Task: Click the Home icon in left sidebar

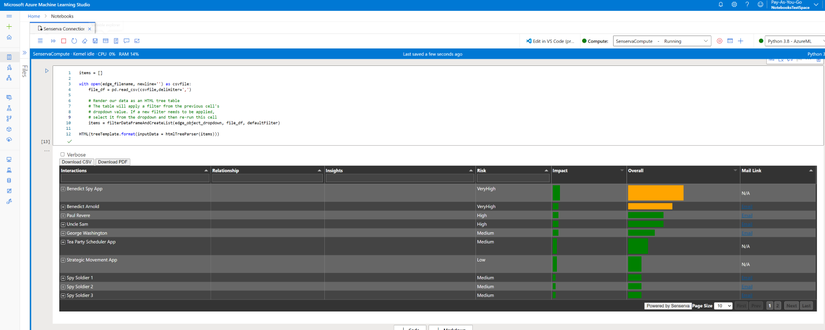Action: 9,37
